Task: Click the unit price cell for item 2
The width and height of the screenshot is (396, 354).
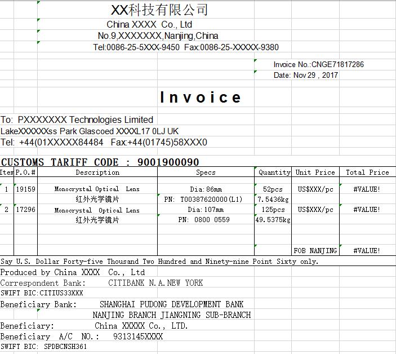Action: (x=315, y=210)
